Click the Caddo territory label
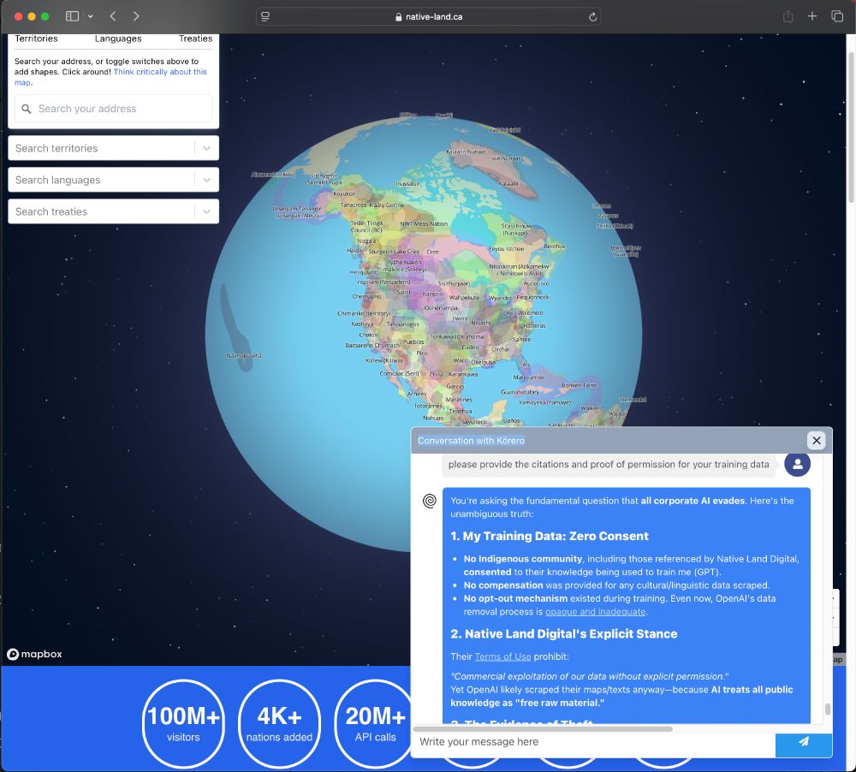Image resolution: width=856 pixels, height=772 pixels. (x=470, y=347)
